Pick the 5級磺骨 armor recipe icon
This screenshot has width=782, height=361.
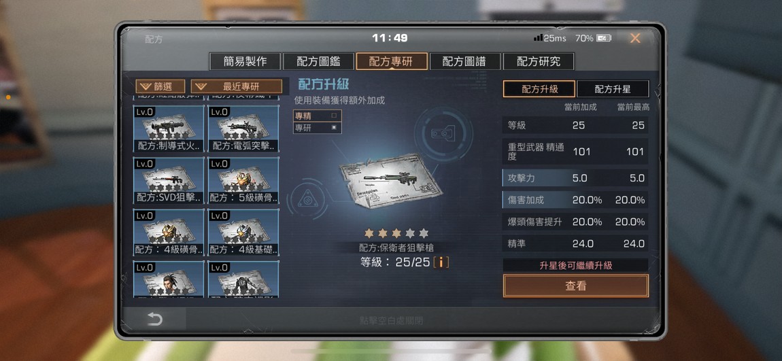(243, 181)
